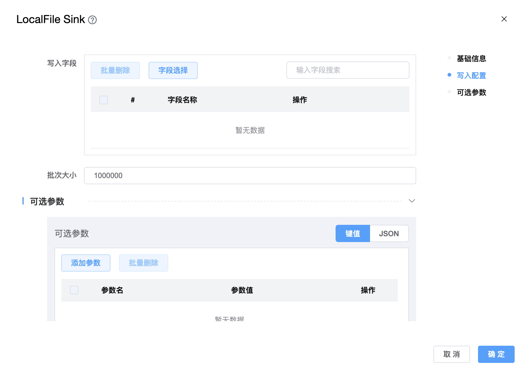Toggle select-all checkbox in 参数名 table header
The height and width of the screenshot is (374, 526).
click(74, 290)
